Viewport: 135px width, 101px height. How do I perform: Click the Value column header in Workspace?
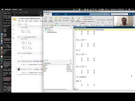pyautogui.click(x=68, y=65)
